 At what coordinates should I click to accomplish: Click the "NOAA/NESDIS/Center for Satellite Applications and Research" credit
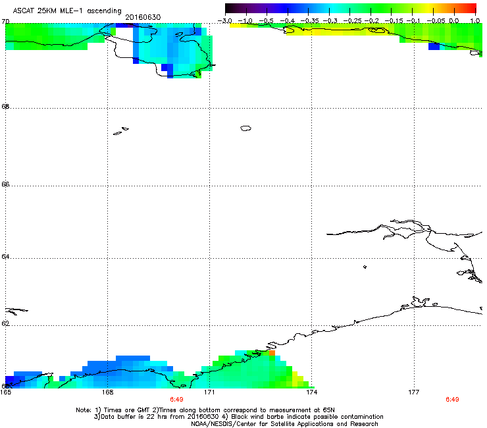click(x=284, y=424)
